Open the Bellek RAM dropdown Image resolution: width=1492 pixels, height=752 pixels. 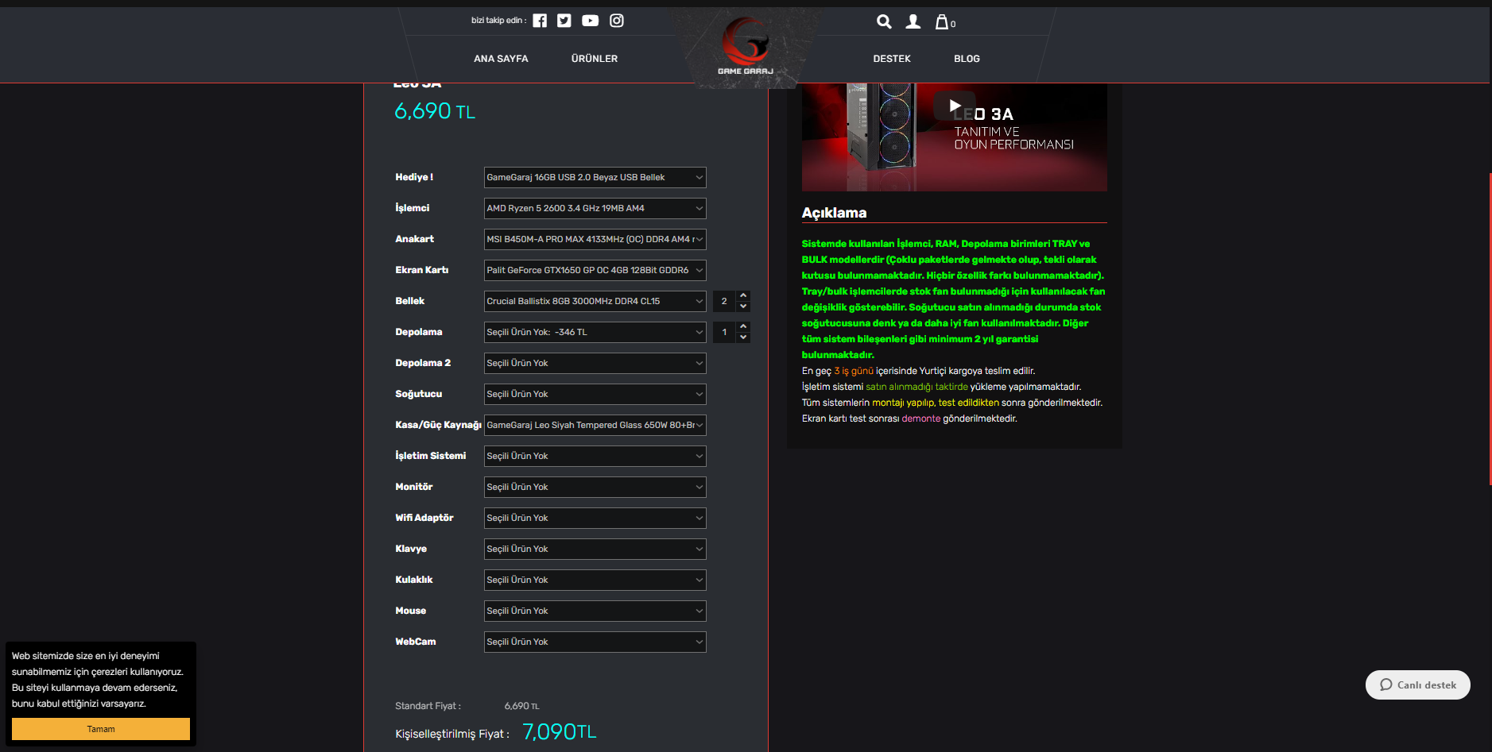[x=595, y=302]
